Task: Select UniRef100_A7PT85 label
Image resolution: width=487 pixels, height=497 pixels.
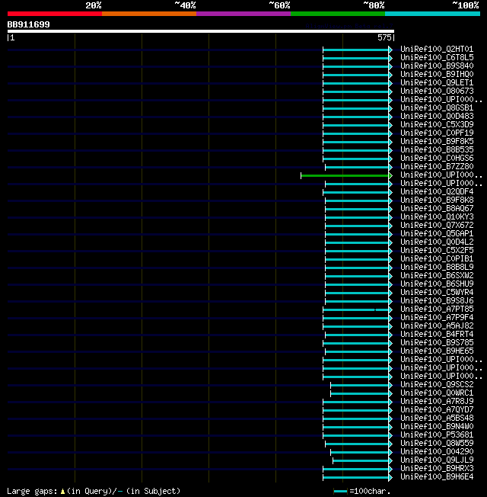Action: pos(437,309)
